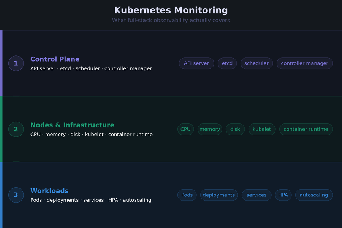The image size is (342, 228).
Task: Select the container runtime tag
Action: point(306,129)
